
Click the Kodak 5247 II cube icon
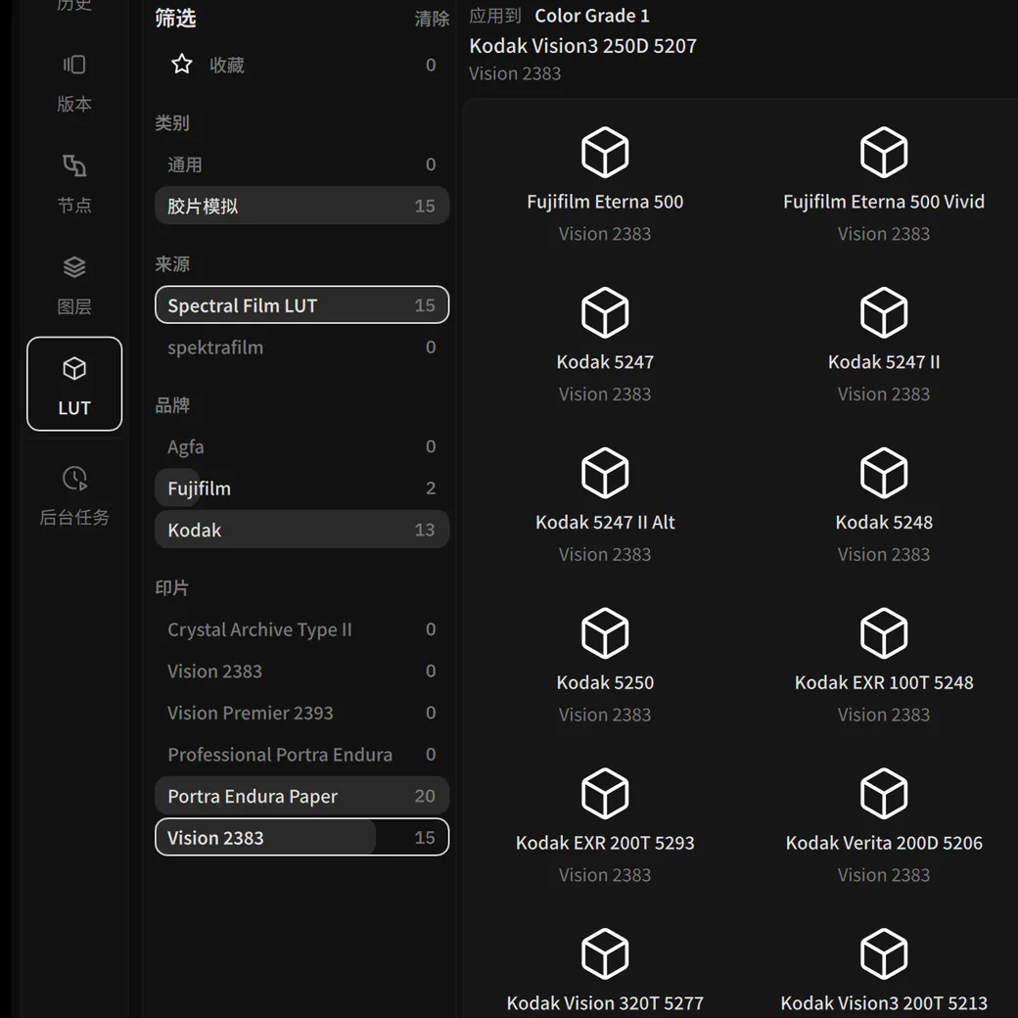(x=884, y=312)
